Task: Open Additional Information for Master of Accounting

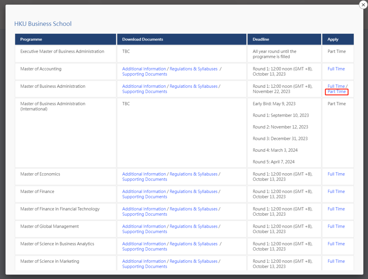Action: coord(144,69)
